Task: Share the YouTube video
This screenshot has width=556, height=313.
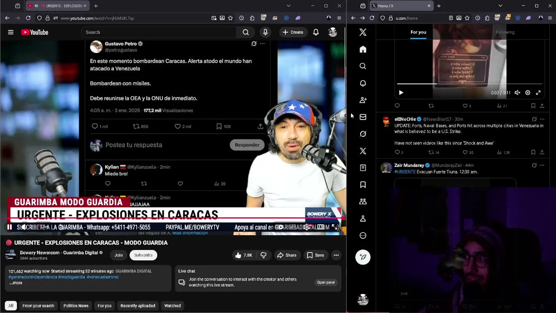Action: (x=287, y=255)
